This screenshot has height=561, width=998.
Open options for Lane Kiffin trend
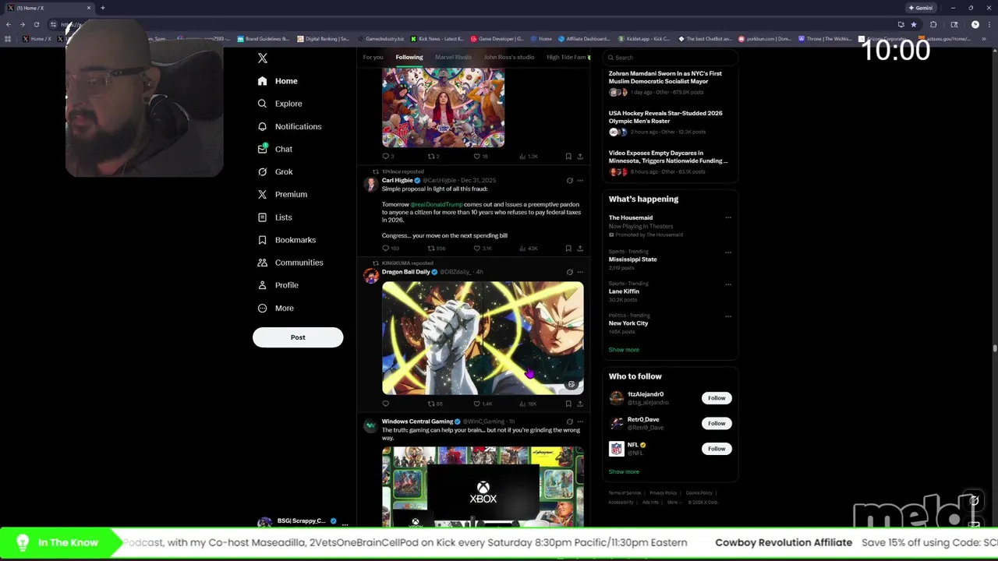pyautogui.click(x=728, y=284)
